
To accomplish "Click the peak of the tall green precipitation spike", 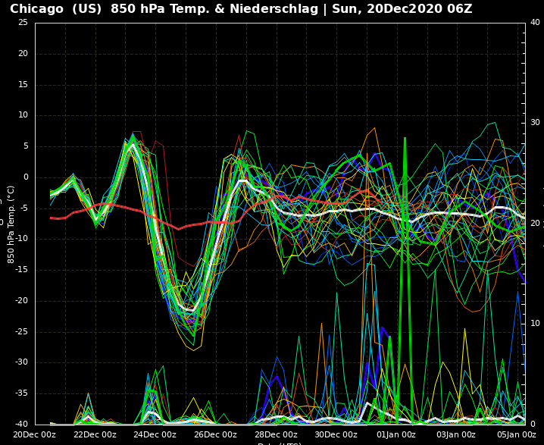I will click(405, 139).
